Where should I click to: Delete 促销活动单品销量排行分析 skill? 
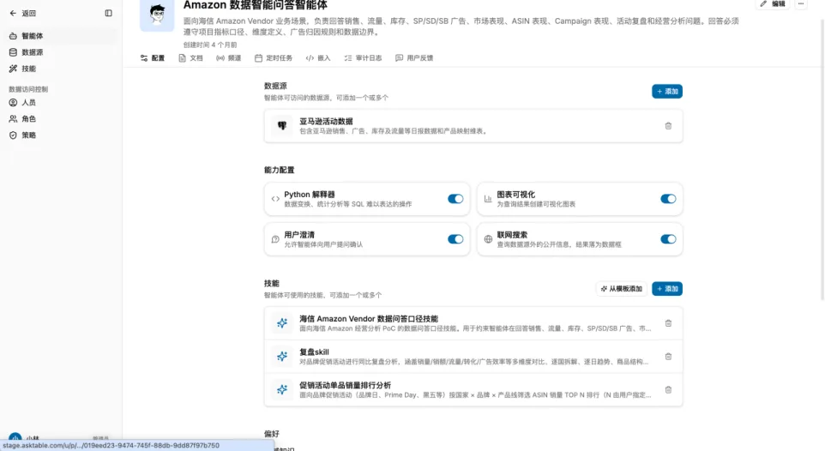click(x=668, y=390)
